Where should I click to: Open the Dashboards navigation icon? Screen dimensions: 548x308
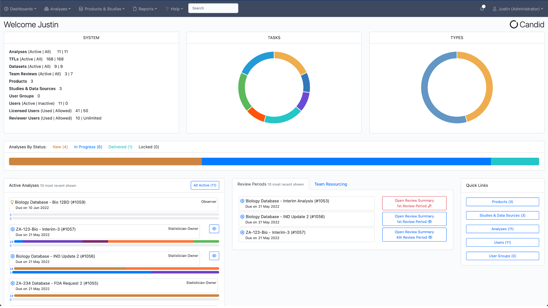tap(6, 9)
